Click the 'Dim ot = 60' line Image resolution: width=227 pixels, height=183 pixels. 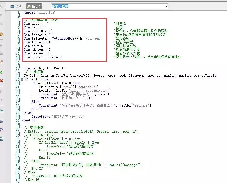tap(34, 46)
